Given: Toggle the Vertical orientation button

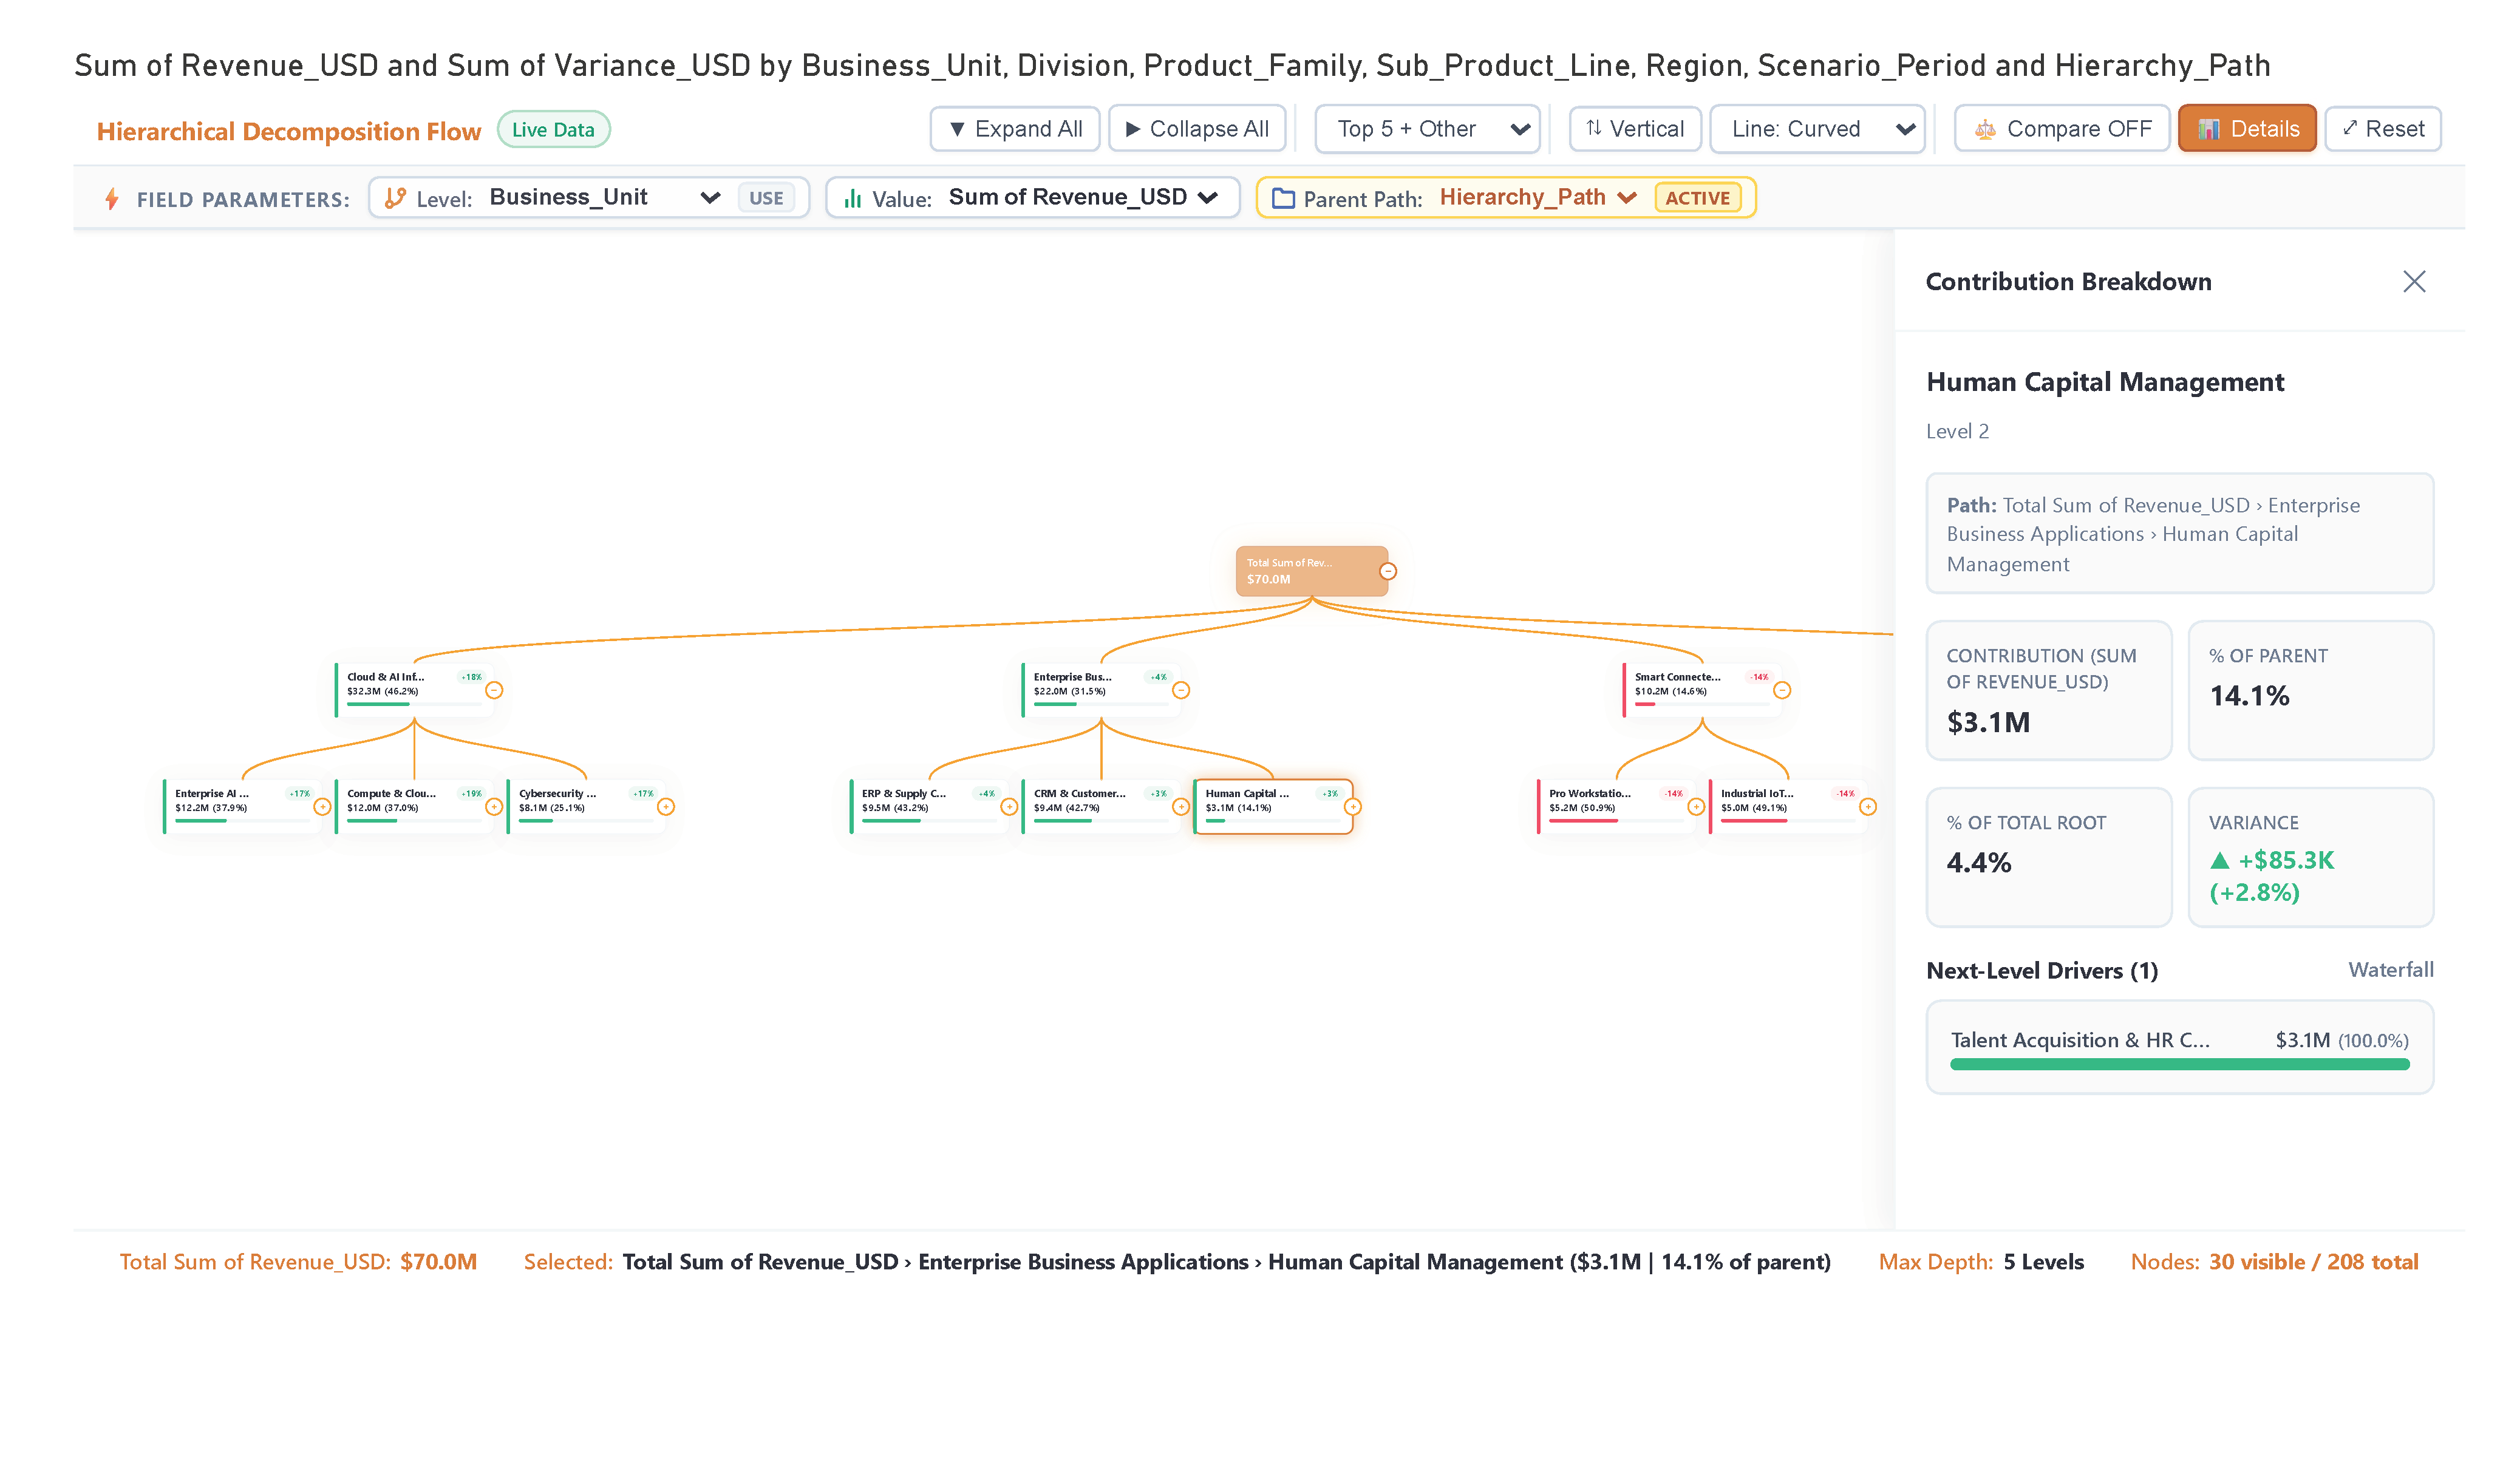Looking at the screenshot, I should [1635, 129].
